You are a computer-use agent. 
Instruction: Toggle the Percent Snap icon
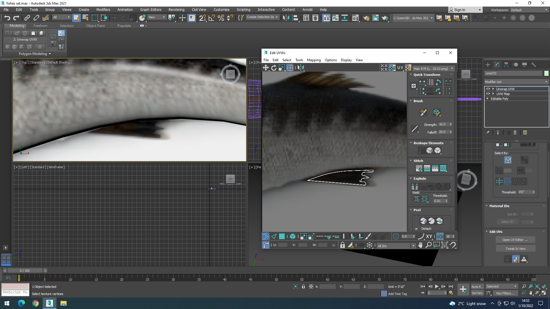[x=221, y=18]
